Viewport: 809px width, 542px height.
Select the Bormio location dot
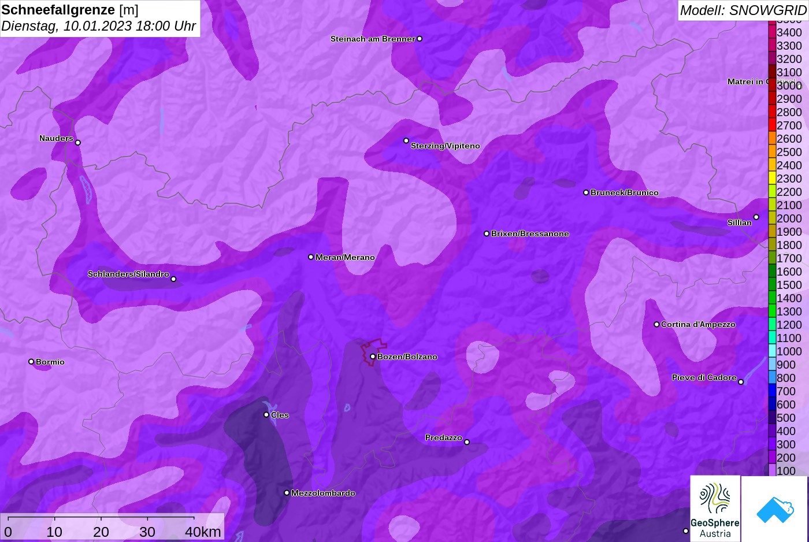pos(31,362)
